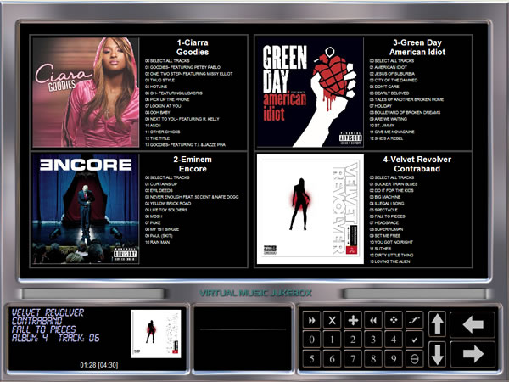Select keypad digit 4 button

click(x=394, y=340)
